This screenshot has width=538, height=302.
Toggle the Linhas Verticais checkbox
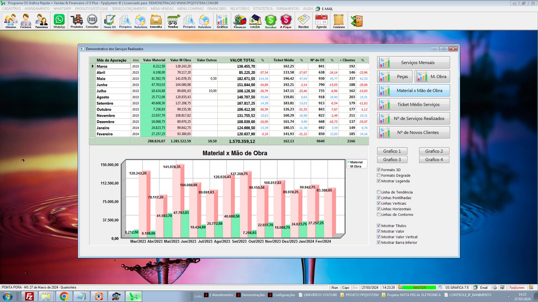pyautogui.click(x=379, y=203)
